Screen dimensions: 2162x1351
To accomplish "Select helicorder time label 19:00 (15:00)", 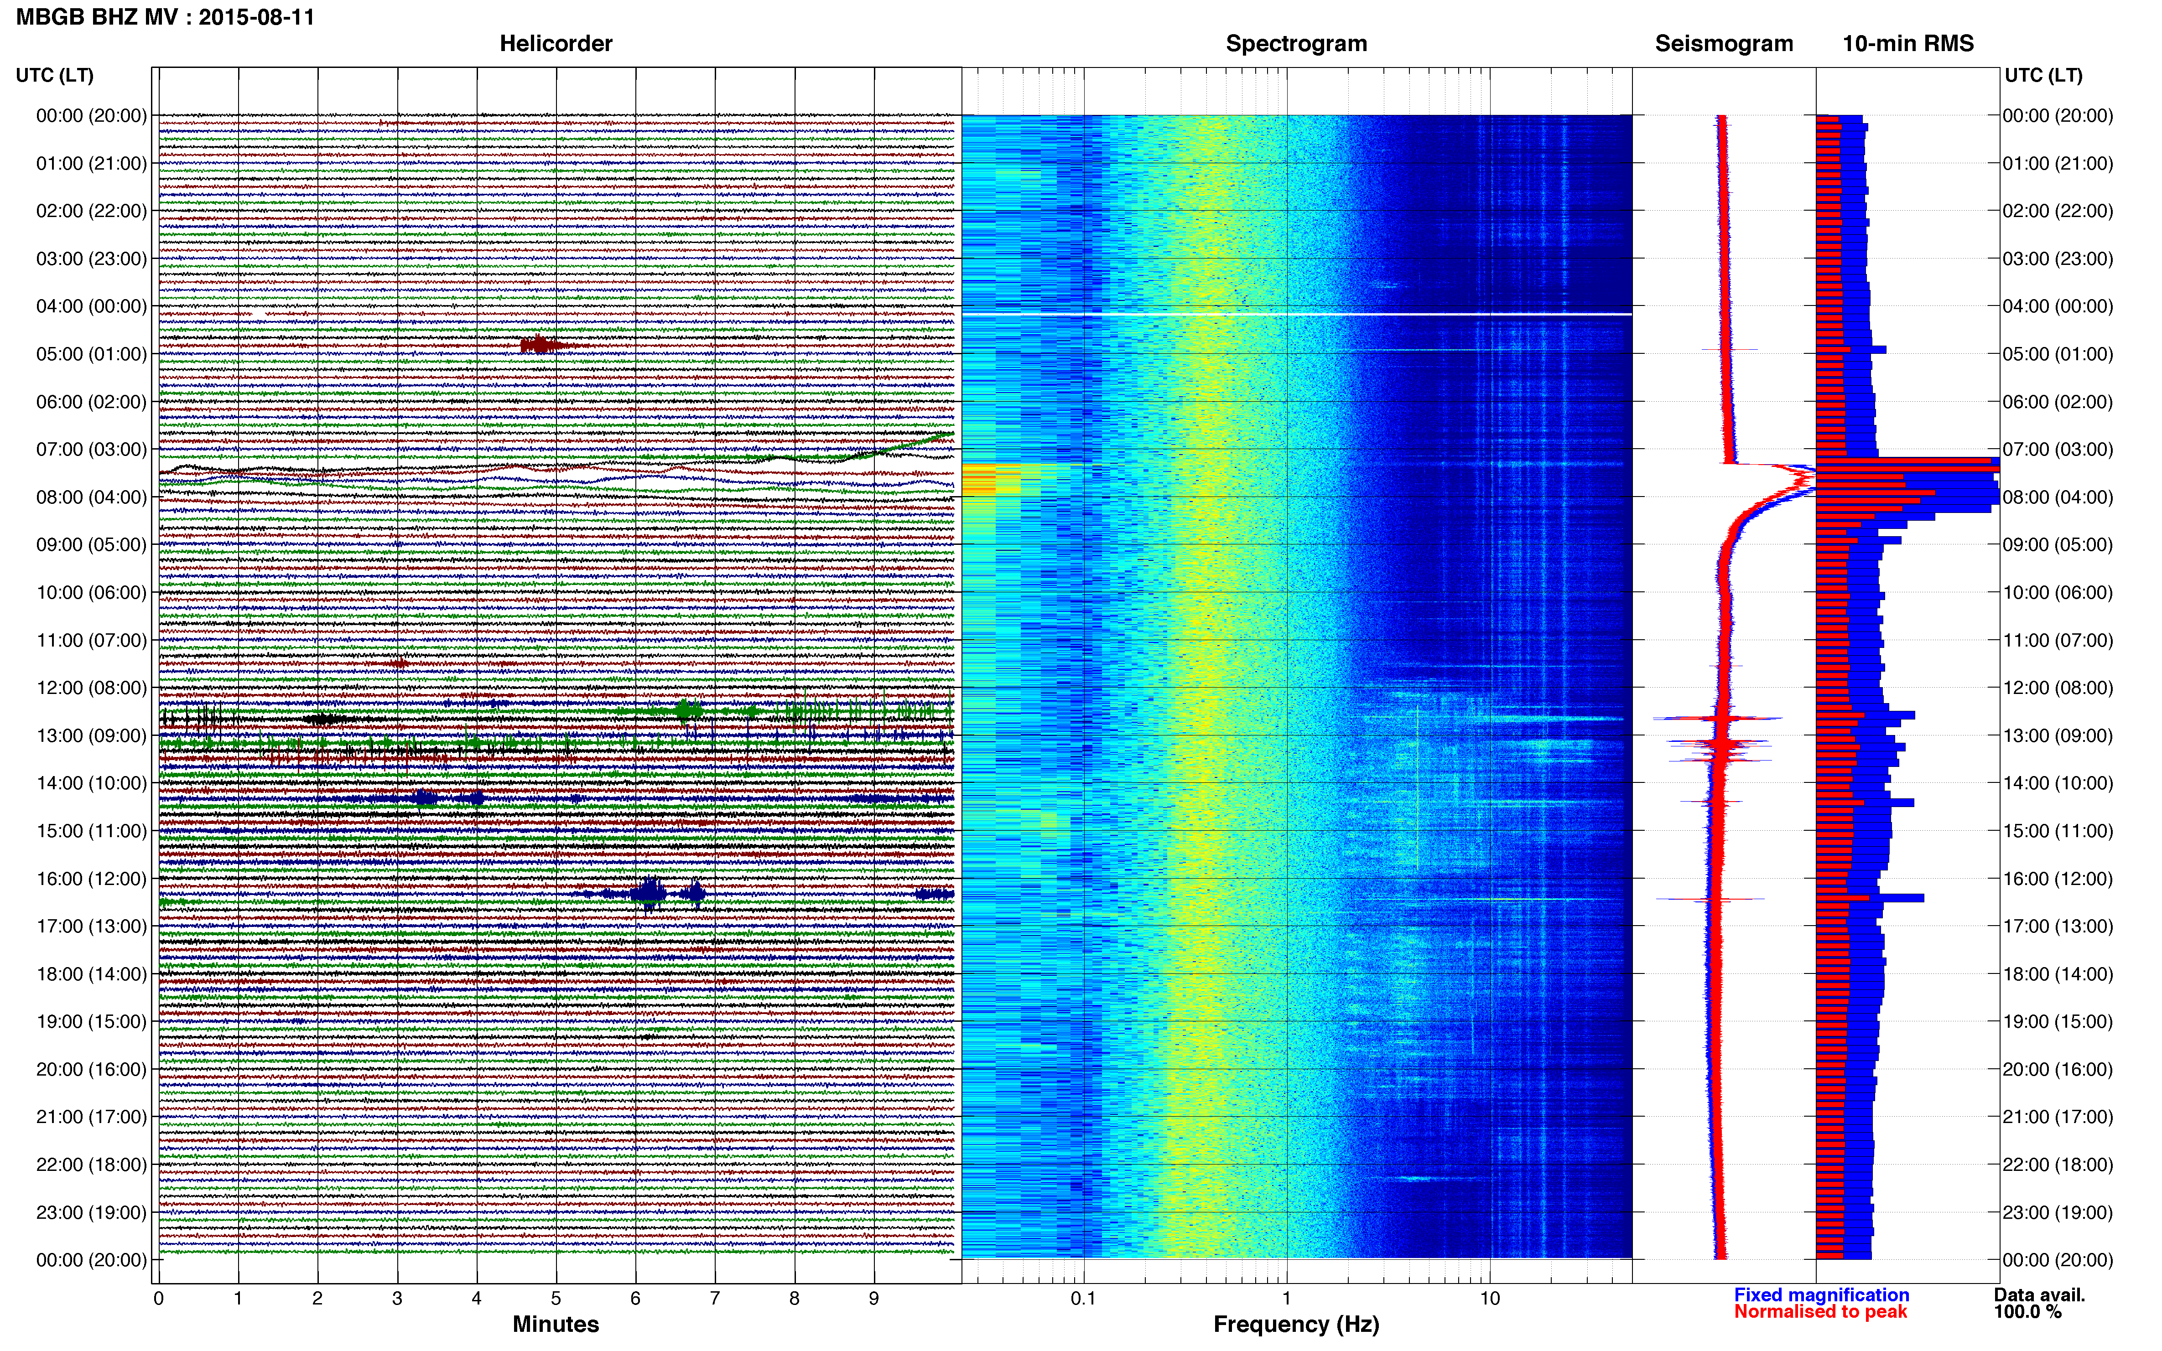I will click(91, 1021).
